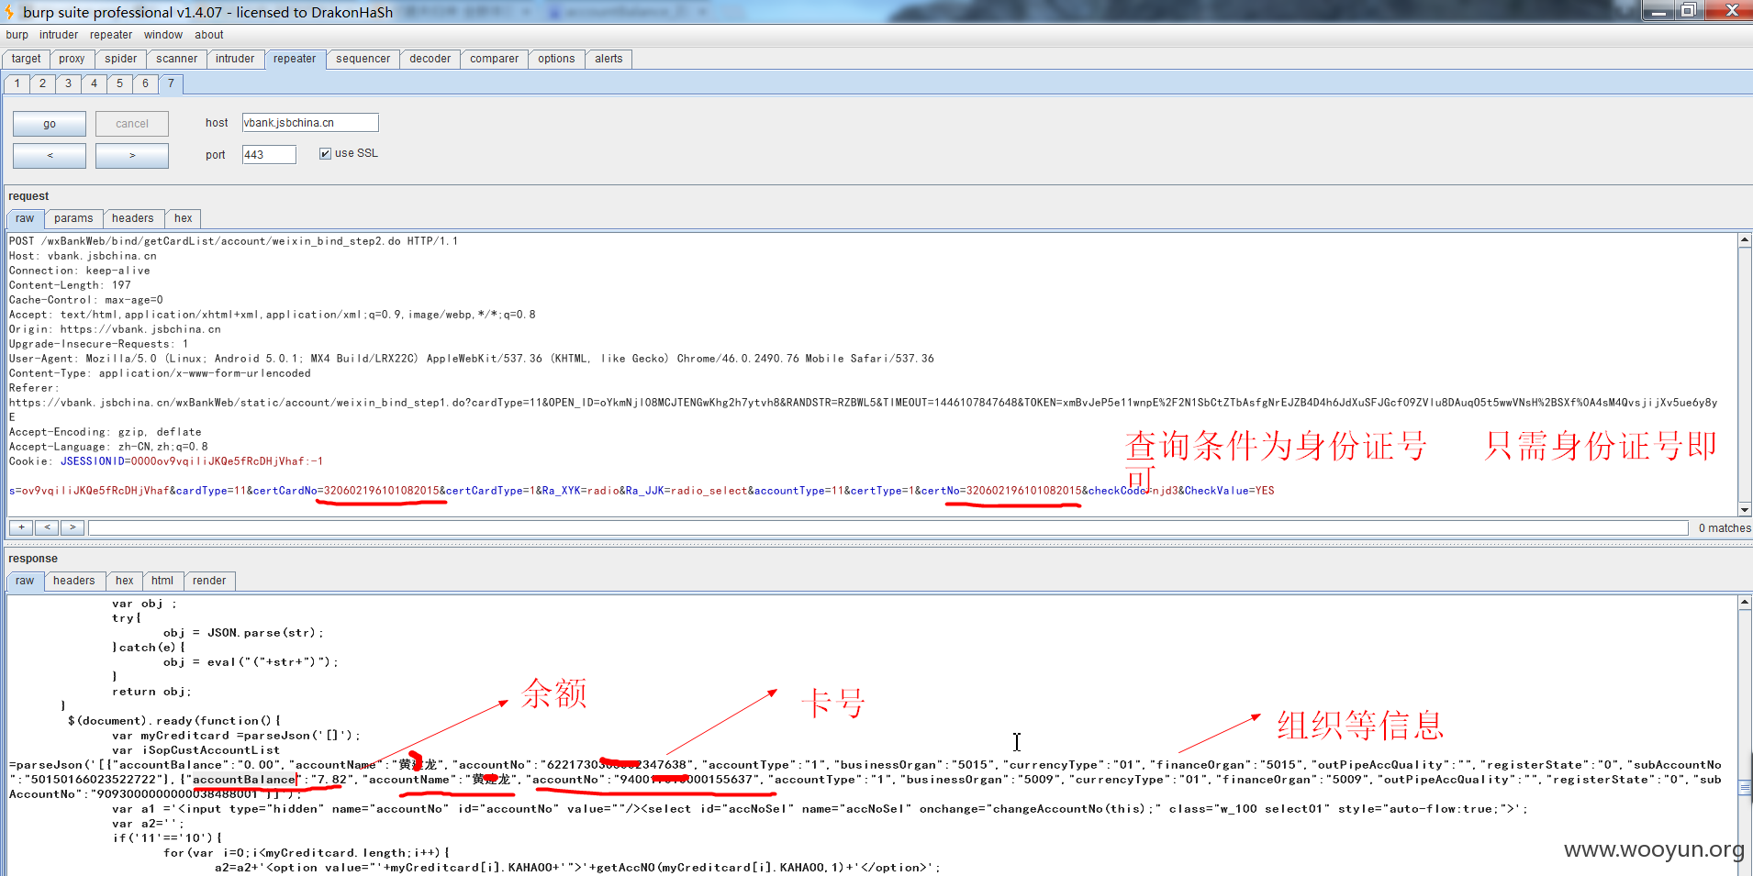1753x876 pixels.
Task: Switch to the intruder tool tab
Action: (235, 59)
